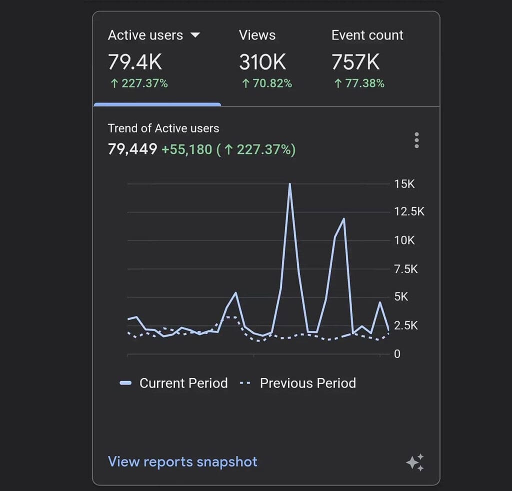Click the dotted Previous Period legend marker

(x=245, y=383)
